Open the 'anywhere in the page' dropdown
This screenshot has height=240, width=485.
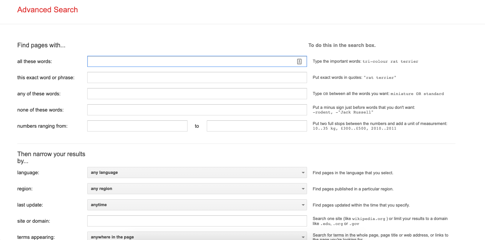[197, 236]
